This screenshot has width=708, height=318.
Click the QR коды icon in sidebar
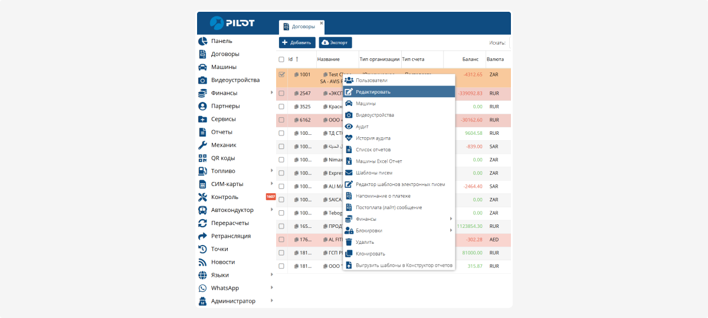(202, 158)
